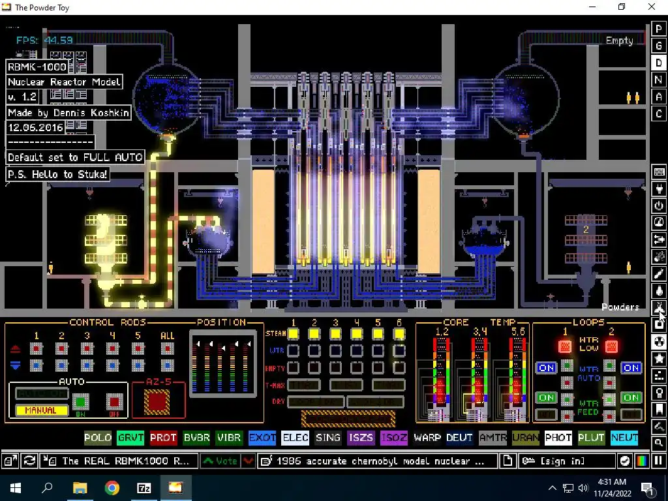Open the Liquids element category
Image resolution: width=668 pixels, height=501 pixels.
click(x=659, y=291)
